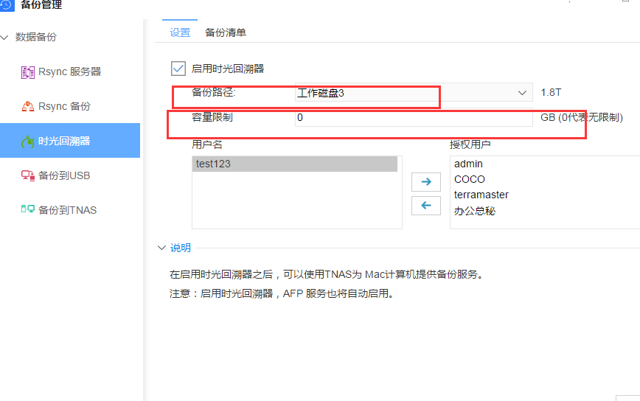
Task: Click the 容量限制 input field
Action: pos(413,118)
